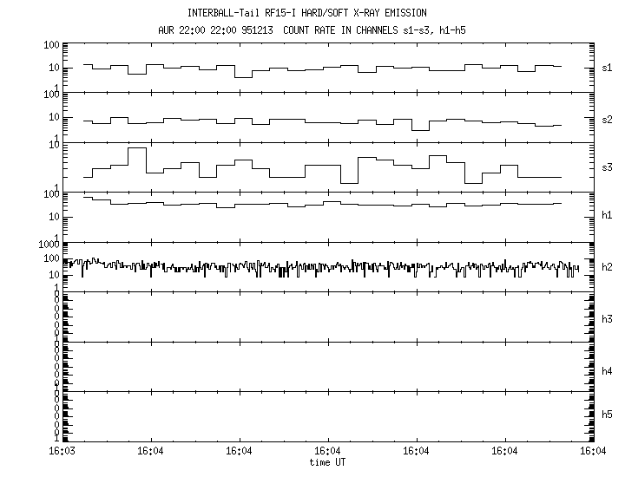Select the h2 channel label
The width and height of the screenshot is (625, 477).
(x=607, y=266)
